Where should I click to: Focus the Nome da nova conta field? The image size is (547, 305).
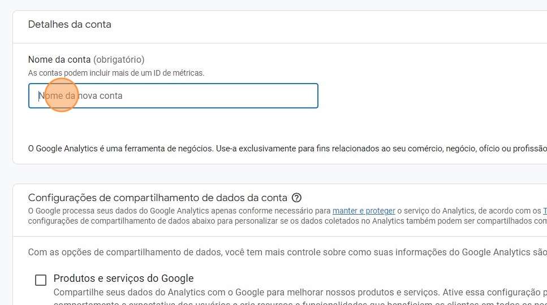(x=173, y=96)
